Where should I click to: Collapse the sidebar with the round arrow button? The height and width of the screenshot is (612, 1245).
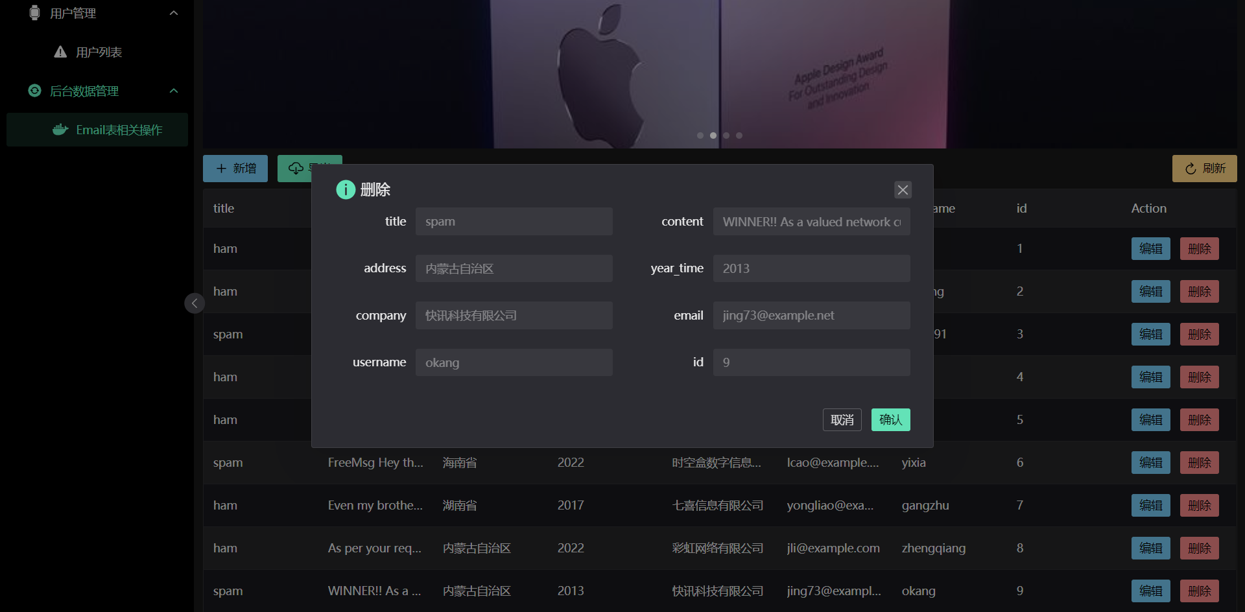tap(195, 303)
